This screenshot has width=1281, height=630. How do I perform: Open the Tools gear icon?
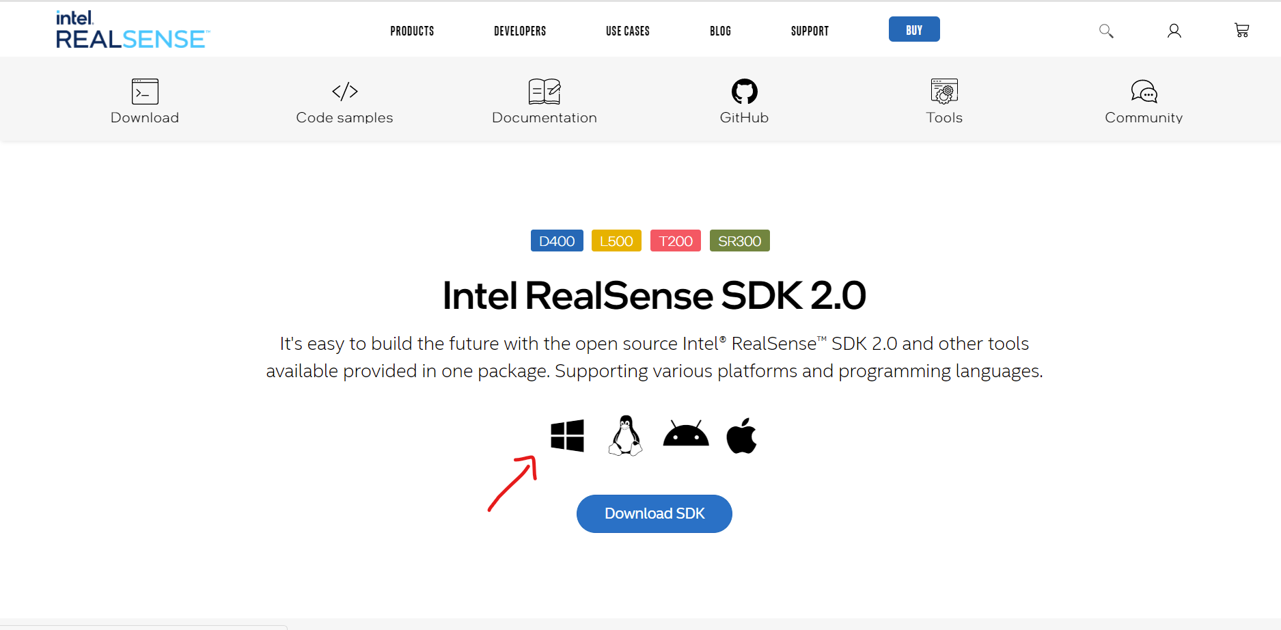(944, 91)
